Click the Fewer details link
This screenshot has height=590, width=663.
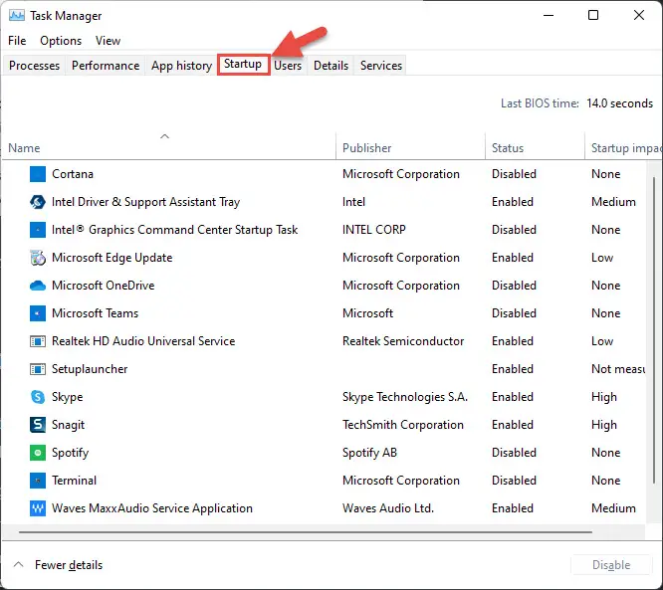[x=69, y=565]
